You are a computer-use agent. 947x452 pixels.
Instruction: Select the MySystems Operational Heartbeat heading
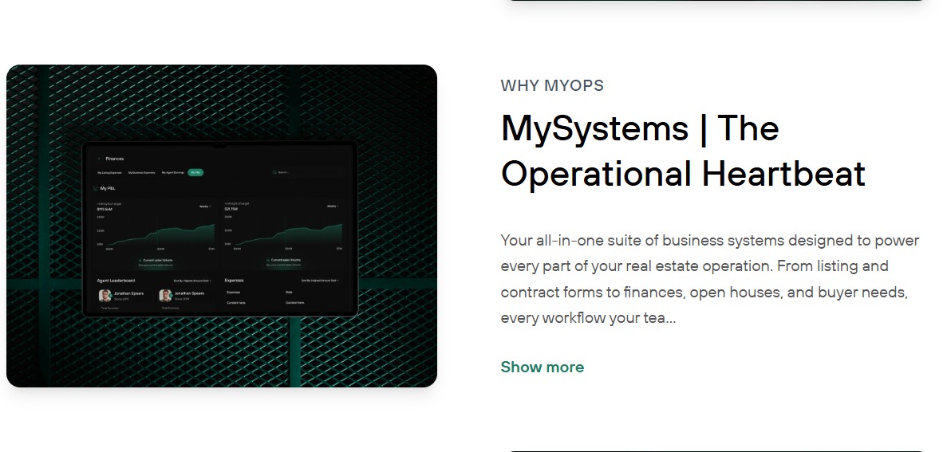pos(683,151)
